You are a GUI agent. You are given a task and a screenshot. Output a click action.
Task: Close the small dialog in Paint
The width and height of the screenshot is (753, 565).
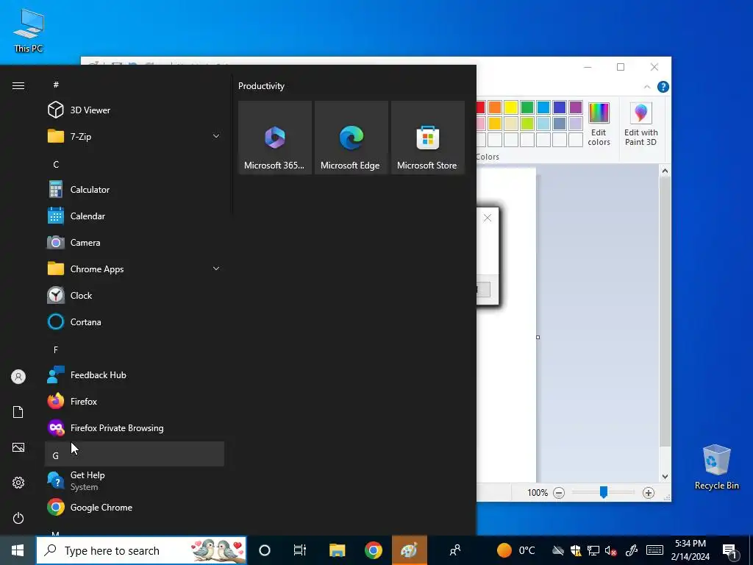click(x=488, y=218)
